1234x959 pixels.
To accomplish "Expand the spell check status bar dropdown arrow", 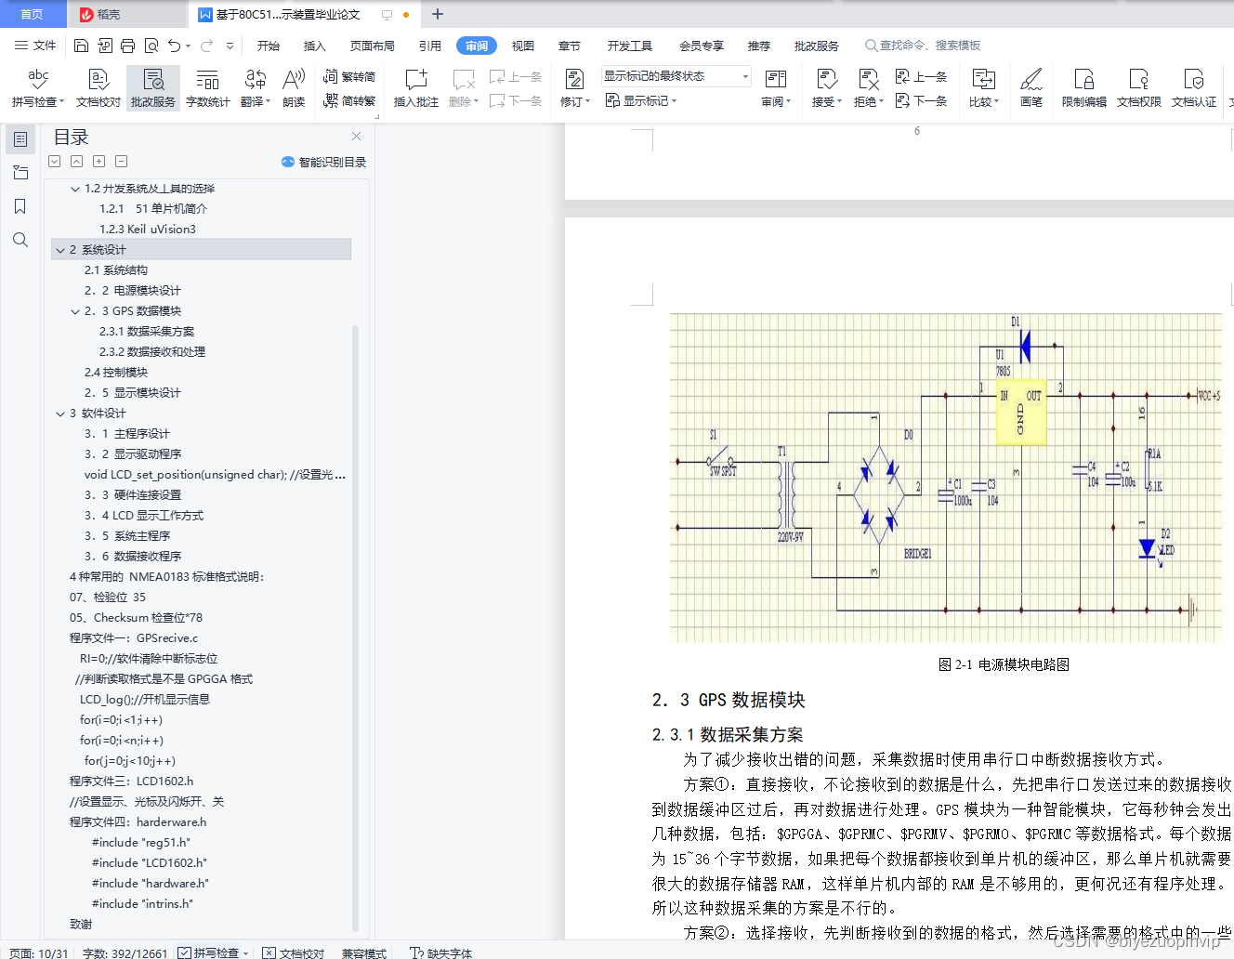I will pyautogui.click(x=245, y=952).
